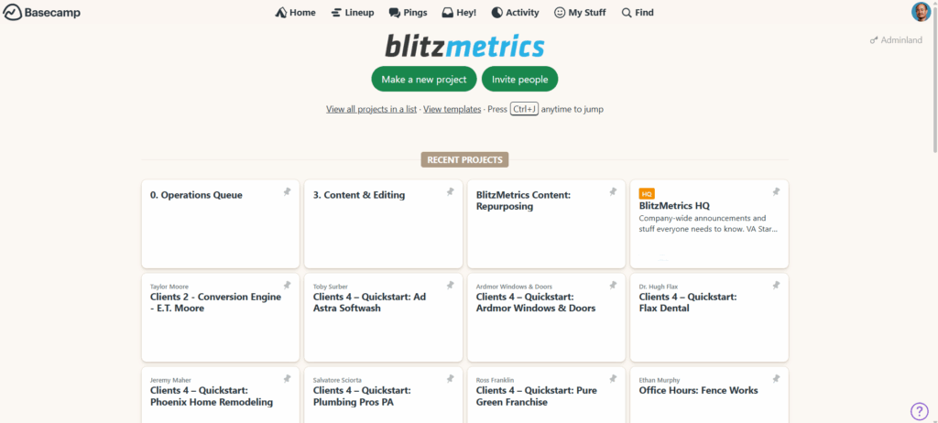Viewport: 938px width, 423px height.
Task: Open the user avatar in top corner
Action: tap(921, 12)
